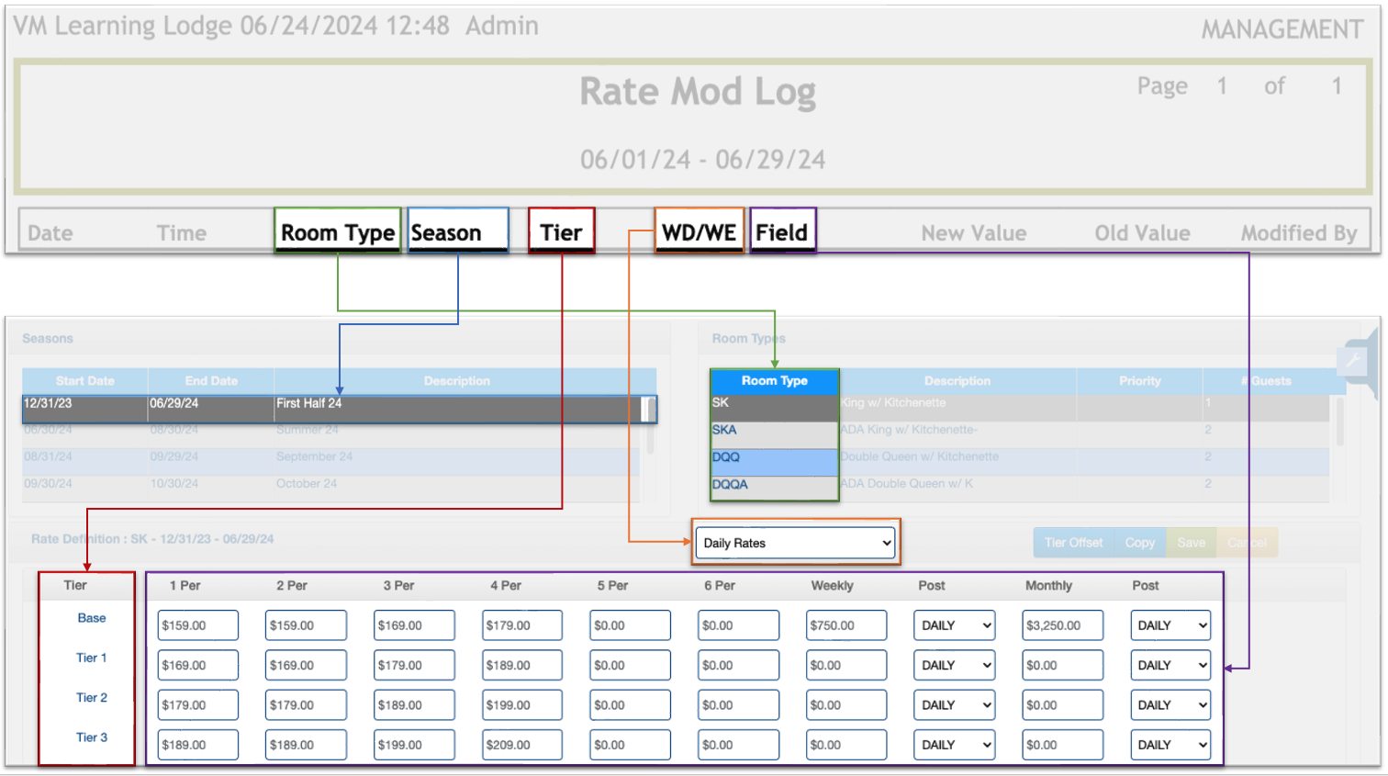
Task: Click the wrench icon at the right edge
Action: click(x=1354, y=361)
